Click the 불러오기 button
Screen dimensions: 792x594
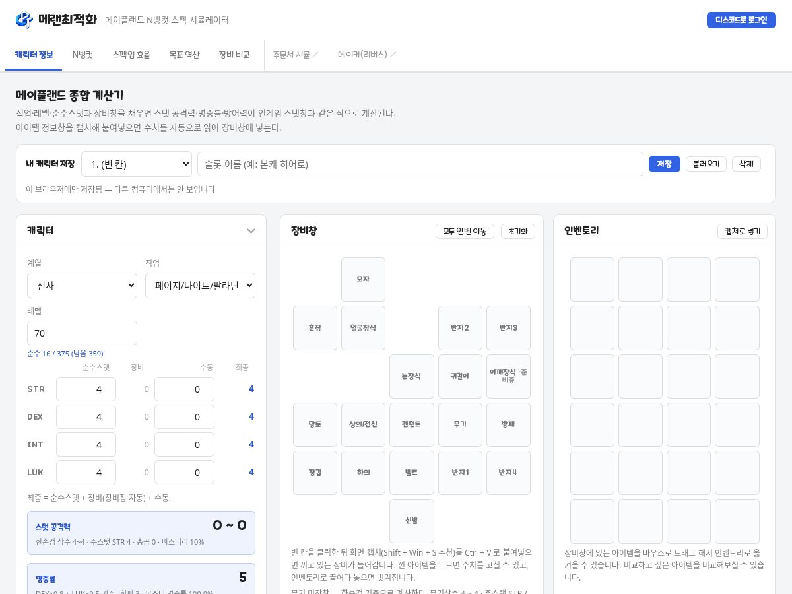pos(706,164)
